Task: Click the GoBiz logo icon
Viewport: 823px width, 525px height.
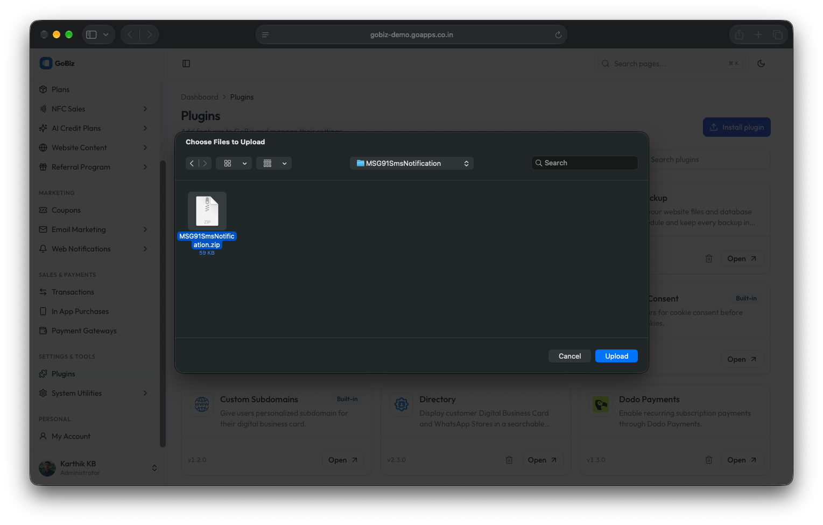Action: coord(46,63)
